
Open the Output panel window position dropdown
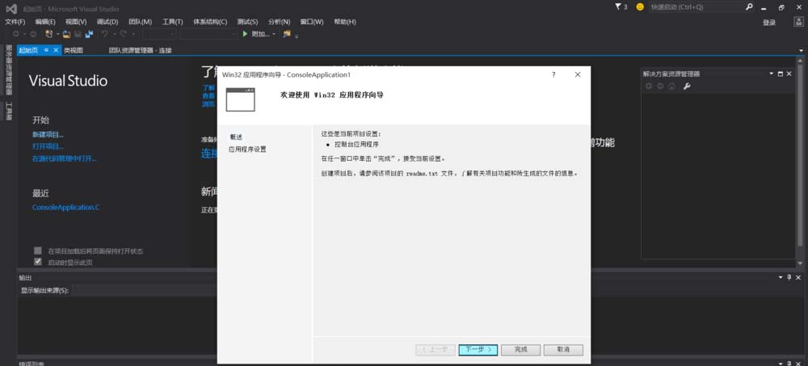(x=781, y=277)
